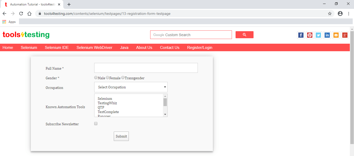This screenshot has width=354, height=156.
Task: Click the tools4testing logo
Action: 26,35
